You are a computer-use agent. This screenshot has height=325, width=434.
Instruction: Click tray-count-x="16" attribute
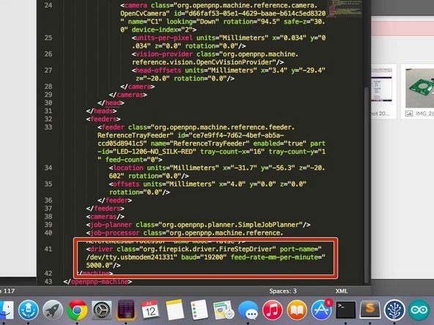[232, 152]
